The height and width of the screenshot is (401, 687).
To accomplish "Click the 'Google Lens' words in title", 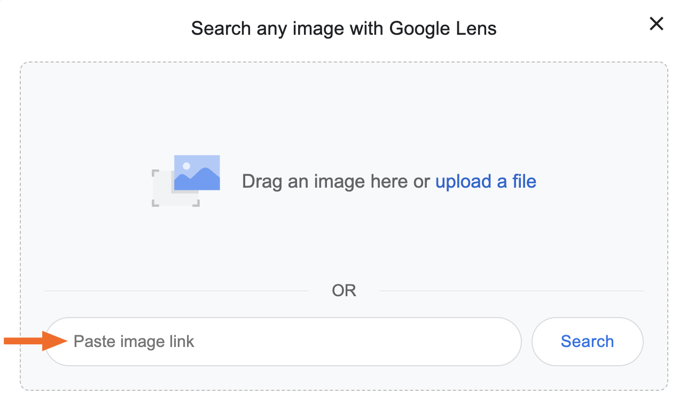I will click(x=443, y=28).
